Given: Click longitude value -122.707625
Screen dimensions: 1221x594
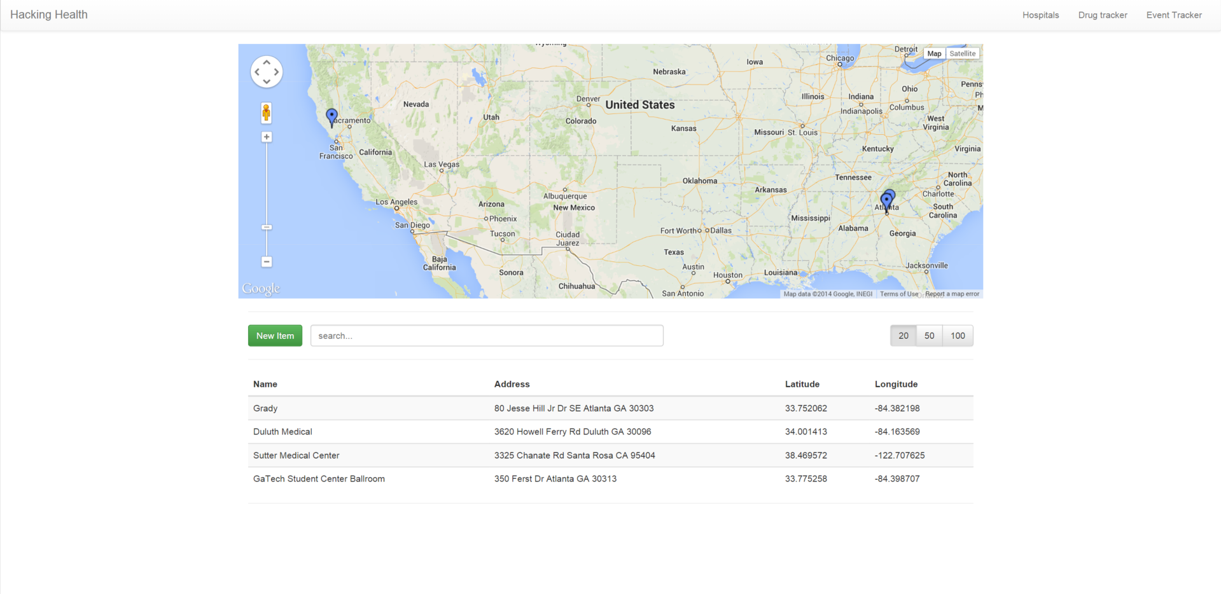Looking at the screenshot, I should pyautogui.click(x=900, y=455).
